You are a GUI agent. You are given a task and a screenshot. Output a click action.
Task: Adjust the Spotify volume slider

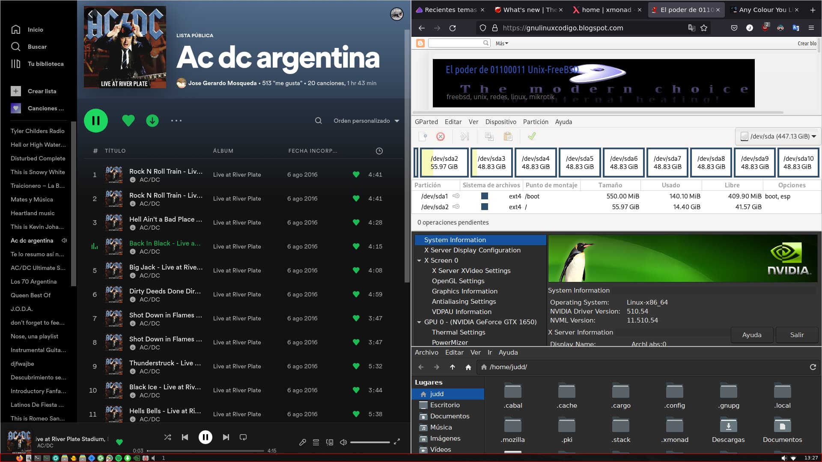click(370, 442)
